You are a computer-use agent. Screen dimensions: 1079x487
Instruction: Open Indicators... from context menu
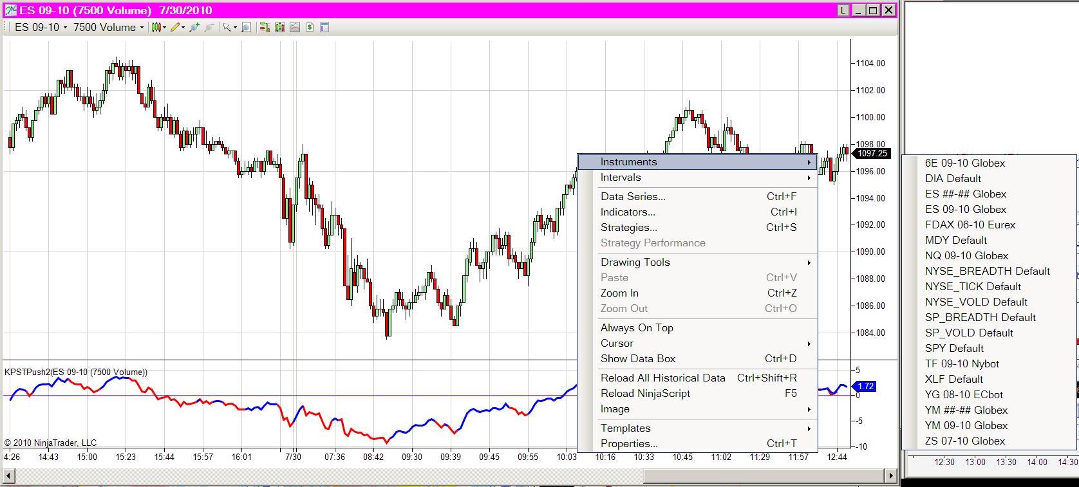697,212
